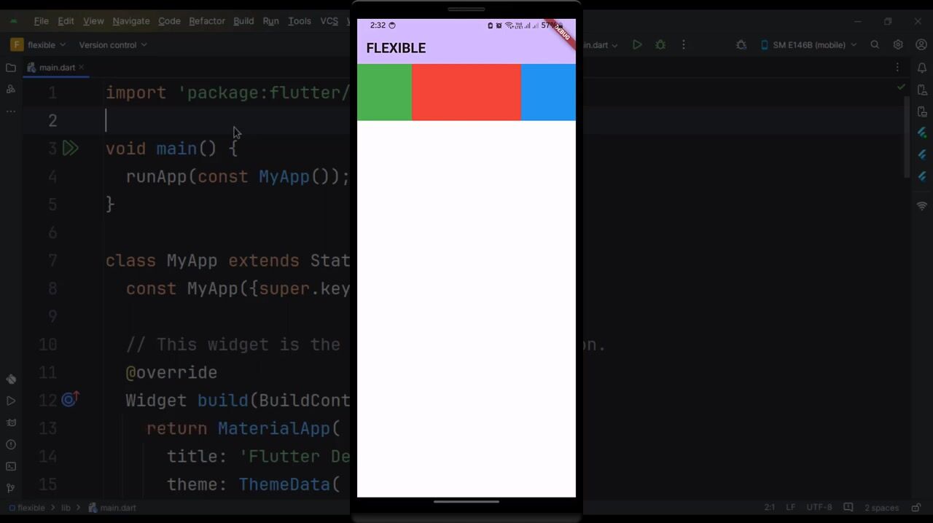Switch to the main.dart editor tab

click(x=57, y=68)
